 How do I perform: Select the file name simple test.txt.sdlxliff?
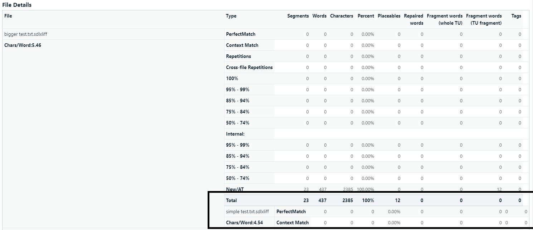coord(247,211)
